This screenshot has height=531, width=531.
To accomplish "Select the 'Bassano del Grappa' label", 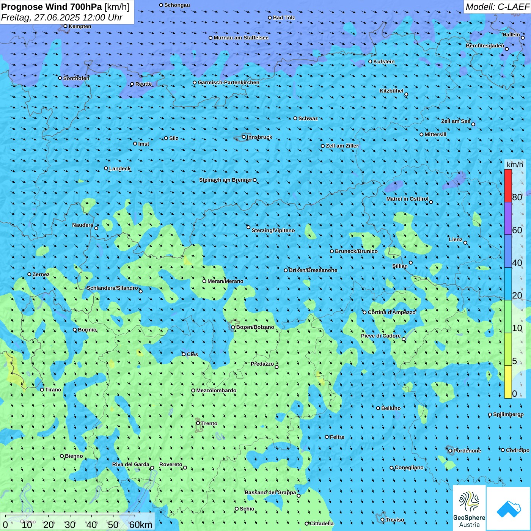I will [x=270, y=492].
